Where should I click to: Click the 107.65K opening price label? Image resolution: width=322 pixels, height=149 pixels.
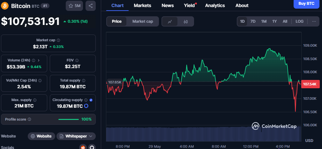[115, 82]
